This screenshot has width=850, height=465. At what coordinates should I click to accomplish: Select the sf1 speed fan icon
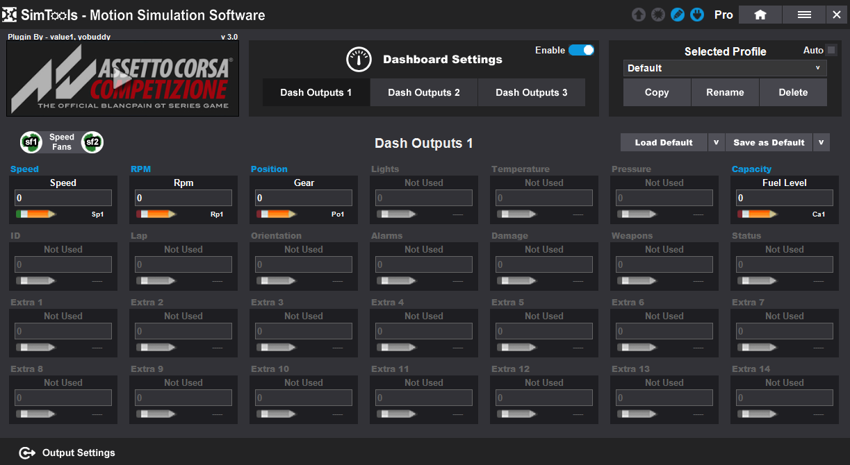[31, 142]
